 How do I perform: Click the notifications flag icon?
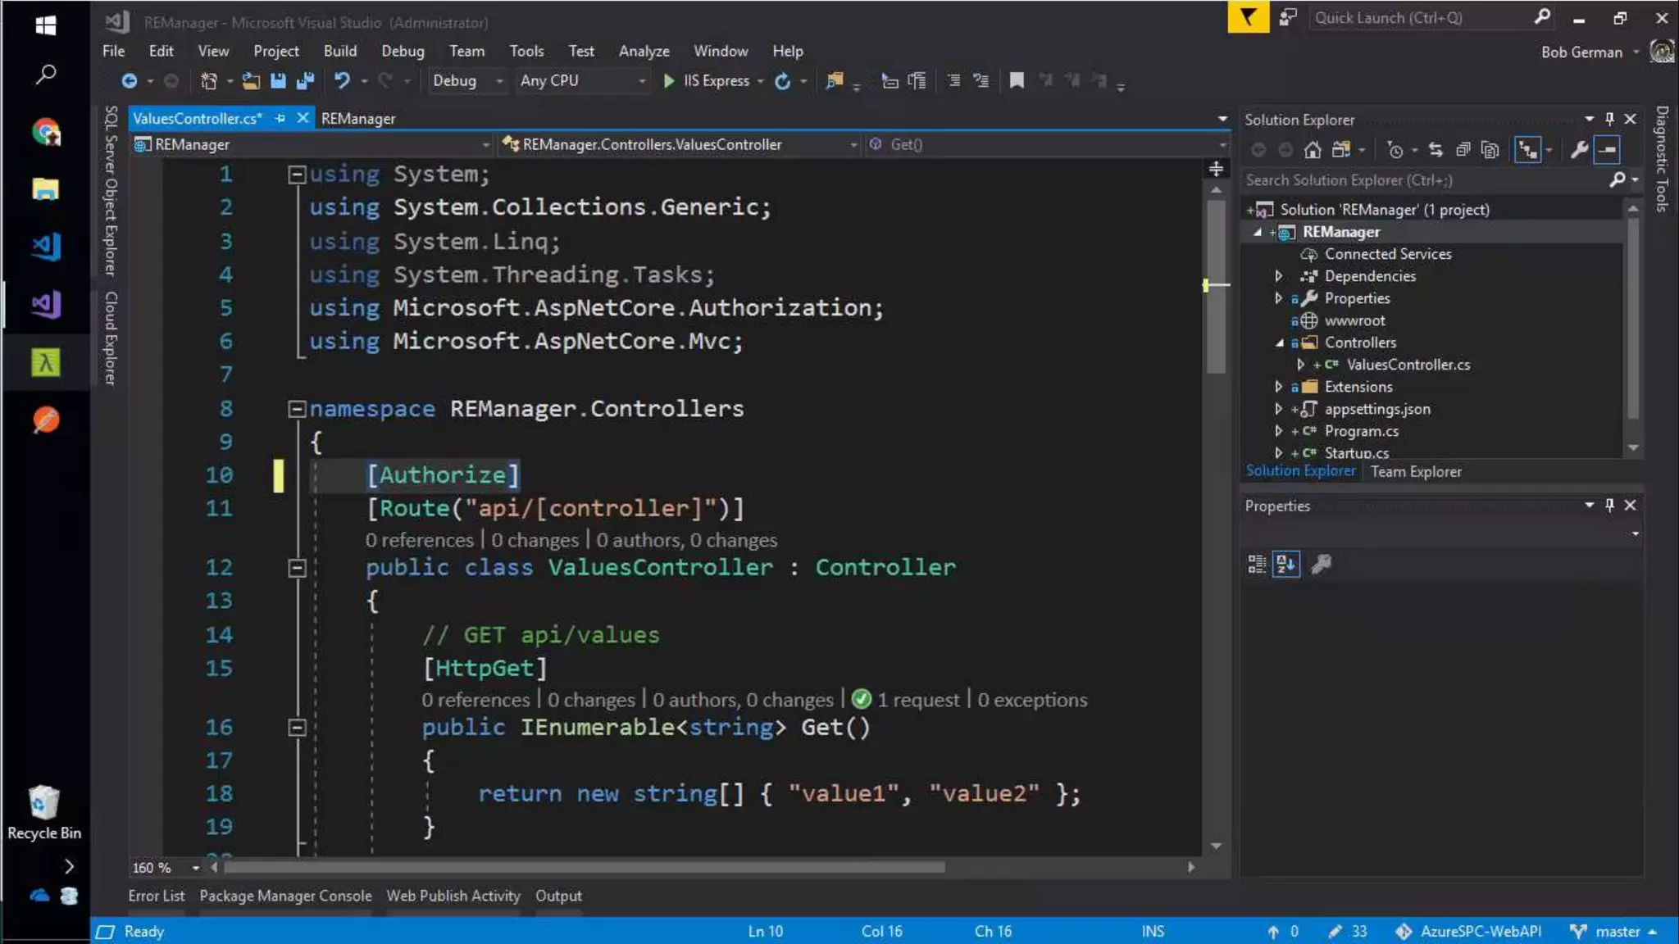tap(1248, 17)
